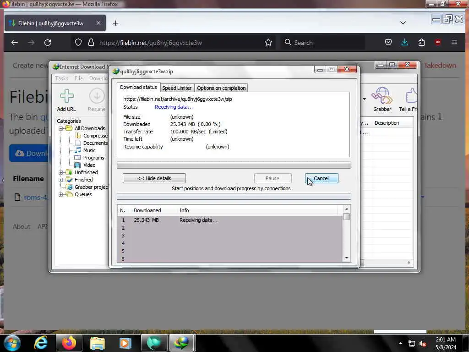Select the Filebin browser tab

55,23
